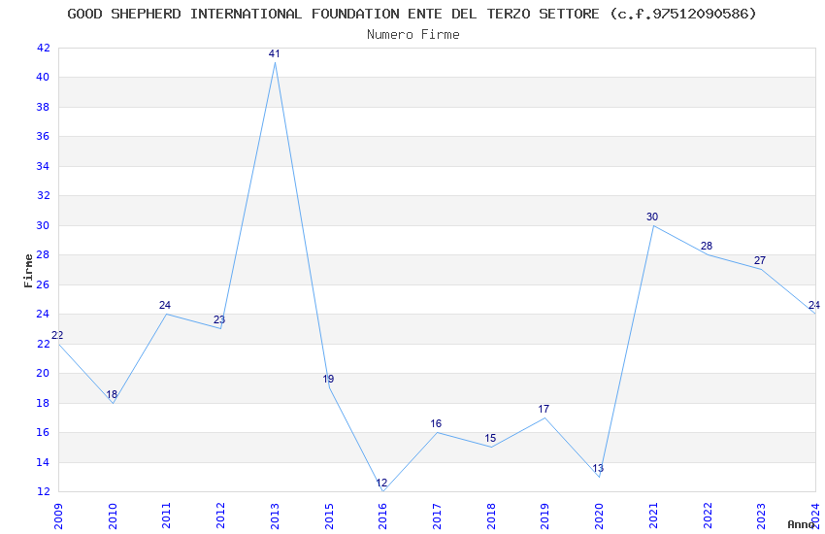
Task: Click the x-axis year 2020
Action: pyautogui.click(x=599, y=516)
